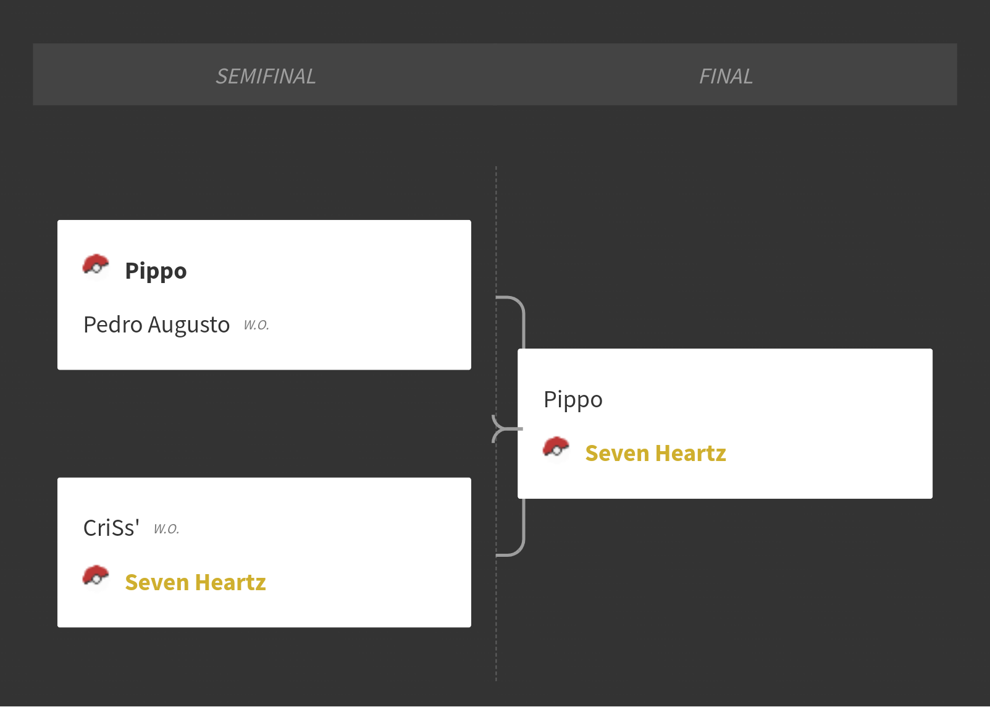Open Seven Heartz in the second semifinal
Screen dimensions: 990x707
click(x=195, y=583)
